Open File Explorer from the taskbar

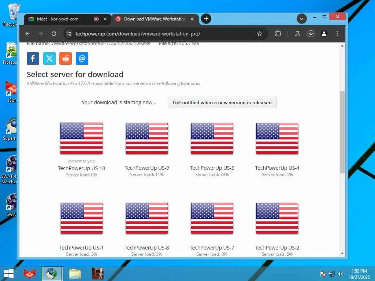click(75, 274)
